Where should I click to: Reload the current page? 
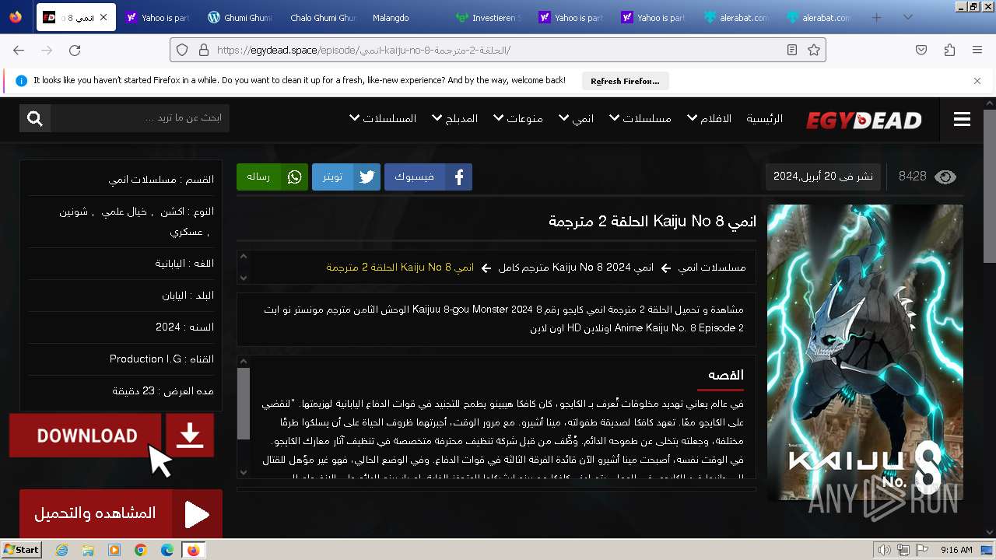click(75, 50)
